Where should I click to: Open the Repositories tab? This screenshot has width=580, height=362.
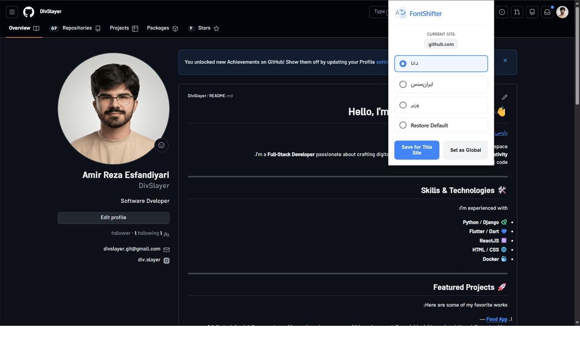coord(75,28)
